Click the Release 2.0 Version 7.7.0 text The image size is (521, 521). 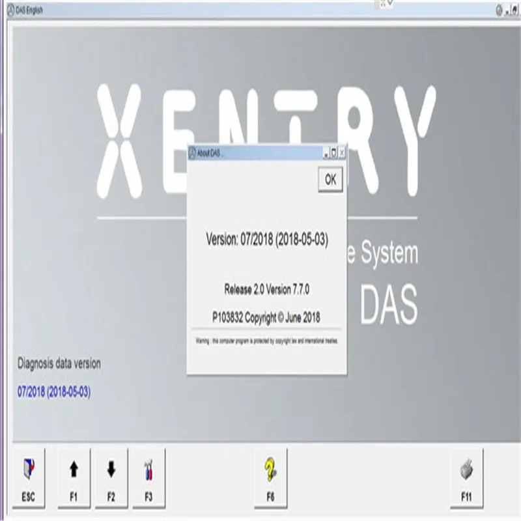point(267,289)
